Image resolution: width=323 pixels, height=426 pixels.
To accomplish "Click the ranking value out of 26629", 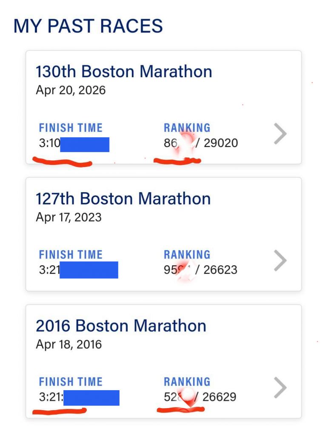I will click(x=200, y=397).
